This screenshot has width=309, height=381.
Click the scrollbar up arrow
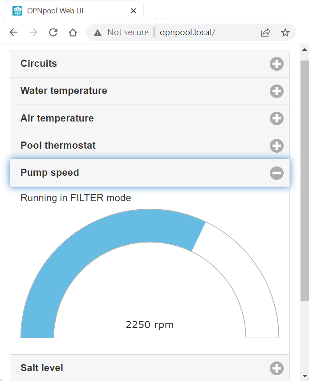click(x=305, y=49)
